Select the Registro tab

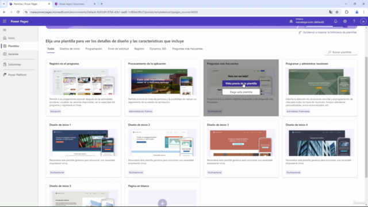point(139,49)
